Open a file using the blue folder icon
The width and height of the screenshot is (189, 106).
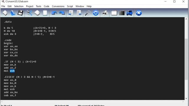pos(13,13)
